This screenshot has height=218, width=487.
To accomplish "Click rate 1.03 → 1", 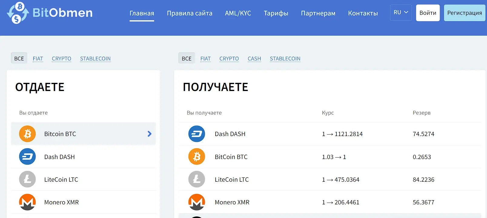I will click(x=334, y=157).
